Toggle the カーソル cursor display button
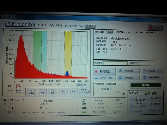The height and width of the screenshot is (125, 167). coord(32,91)
